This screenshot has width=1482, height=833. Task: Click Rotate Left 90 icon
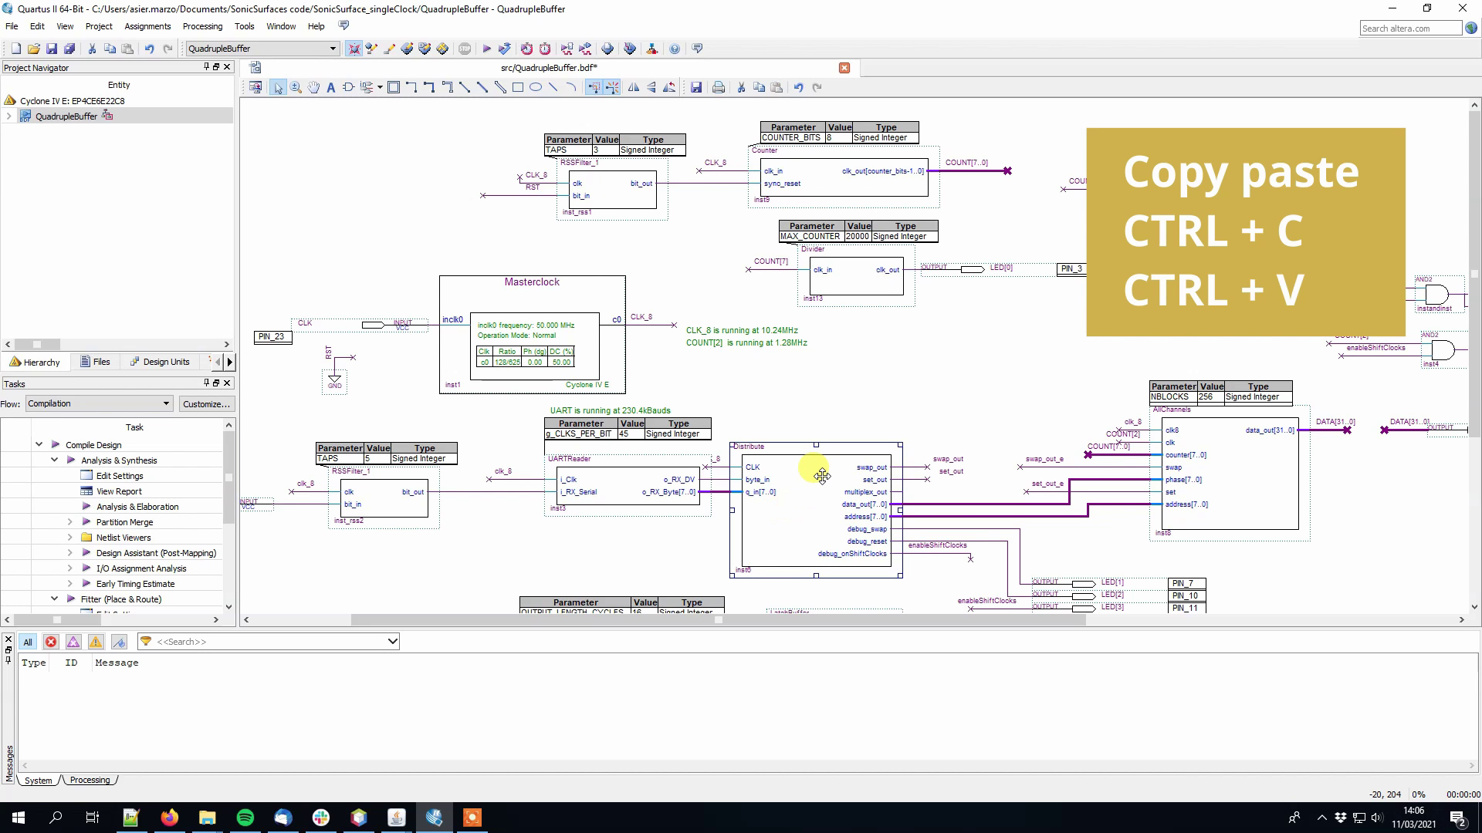pyautogui.click(x=669, y=88)
